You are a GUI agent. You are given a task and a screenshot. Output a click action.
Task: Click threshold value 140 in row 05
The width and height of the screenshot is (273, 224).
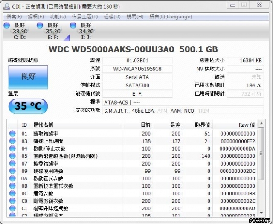[206, 156]
